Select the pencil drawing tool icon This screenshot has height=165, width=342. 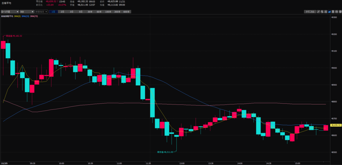[x=319, y=12]
